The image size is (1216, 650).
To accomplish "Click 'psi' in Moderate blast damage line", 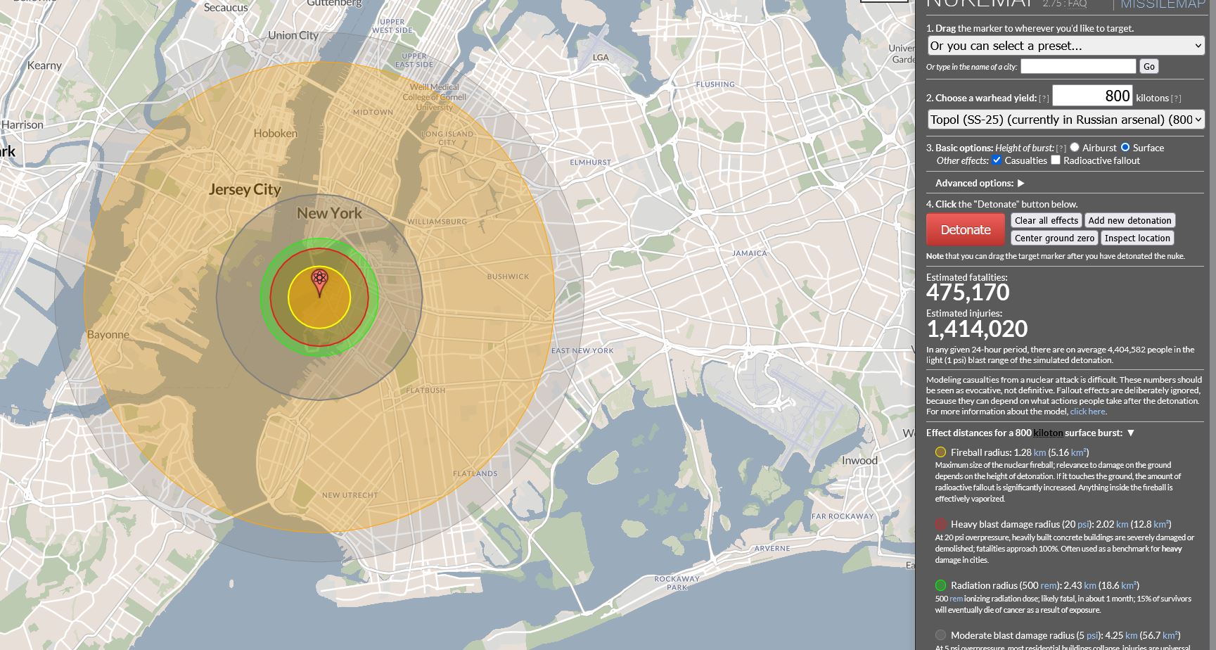I will click(x=1092, y=635).
